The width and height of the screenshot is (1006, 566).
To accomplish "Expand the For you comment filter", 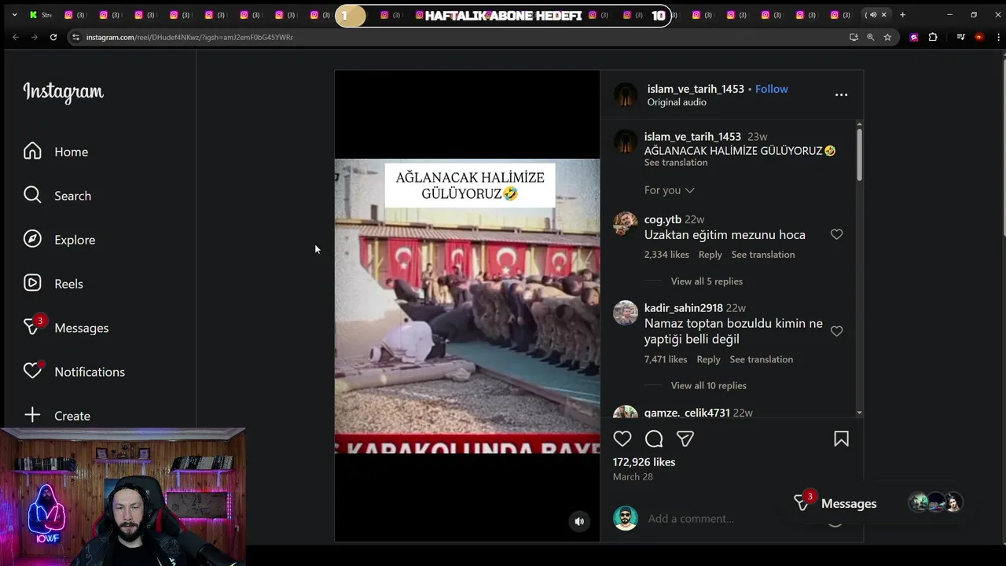I will tap(669, 190).
